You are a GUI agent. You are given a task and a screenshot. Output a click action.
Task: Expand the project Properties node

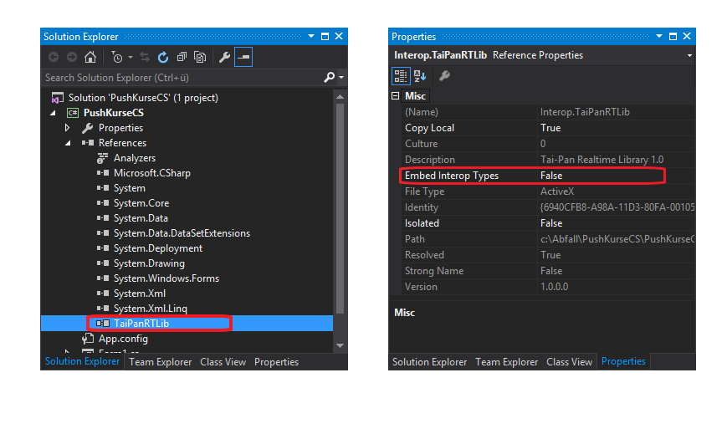click(x=68, y=127)
